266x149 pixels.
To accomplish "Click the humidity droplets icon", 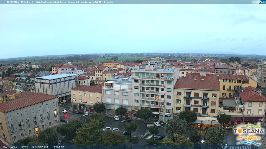I will click(x=22, y=147).
